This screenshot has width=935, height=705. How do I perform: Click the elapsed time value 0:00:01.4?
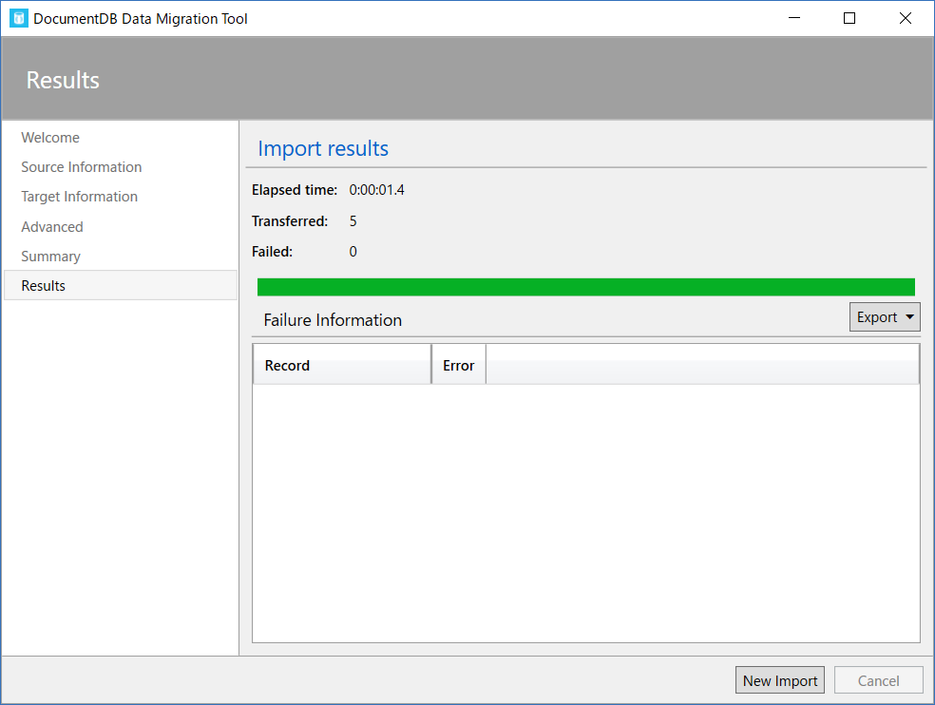377,190
